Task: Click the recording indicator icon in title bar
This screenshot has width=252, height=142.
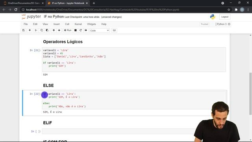Action: (222, 3)
